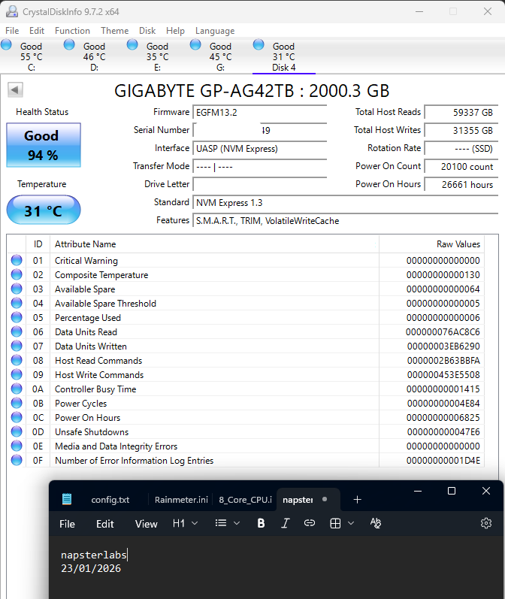Click the previous disk arrow button

14,90
